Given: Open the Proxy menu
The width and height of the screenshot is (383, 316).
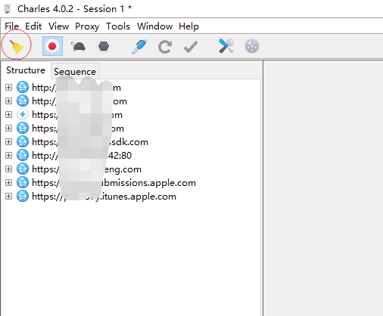Looking at the screenshot, I should (87, 26).
